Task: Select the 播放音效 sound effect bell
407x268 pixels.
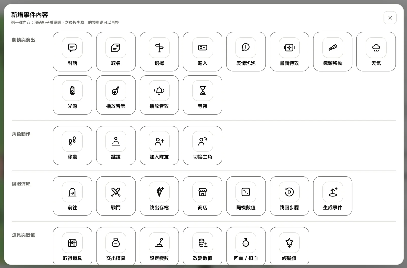Action: 159,95
